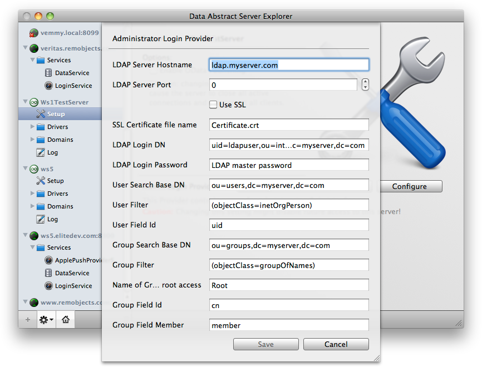Click the Group Field Member field
Screen dimensions: 482x367
289,325
